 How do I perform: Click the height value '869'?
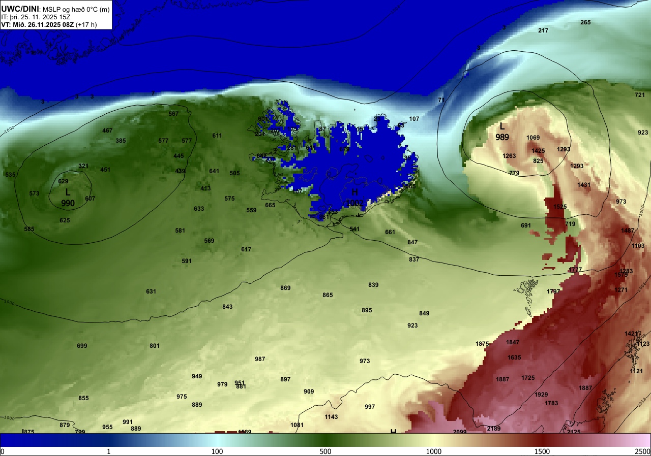point(285,288)
